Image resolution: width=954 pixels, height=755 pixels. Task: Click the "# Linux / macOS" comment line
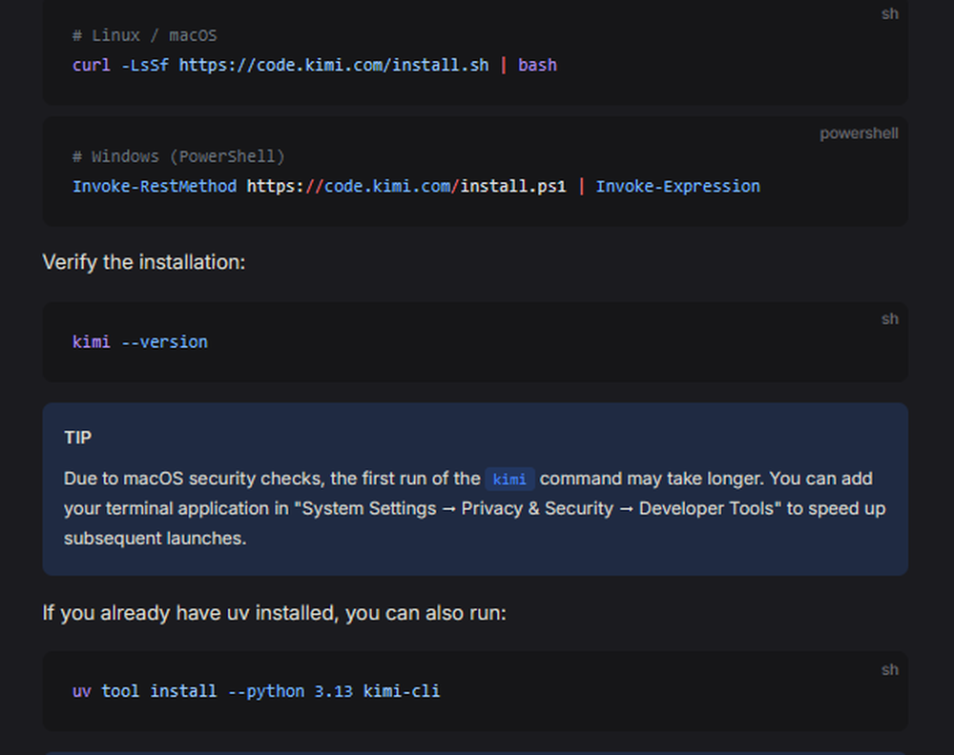click(x=144, y=34)
